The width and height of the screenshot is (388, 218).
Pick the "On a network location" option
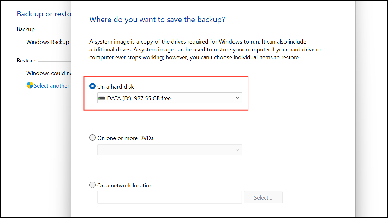pos(93,185)
